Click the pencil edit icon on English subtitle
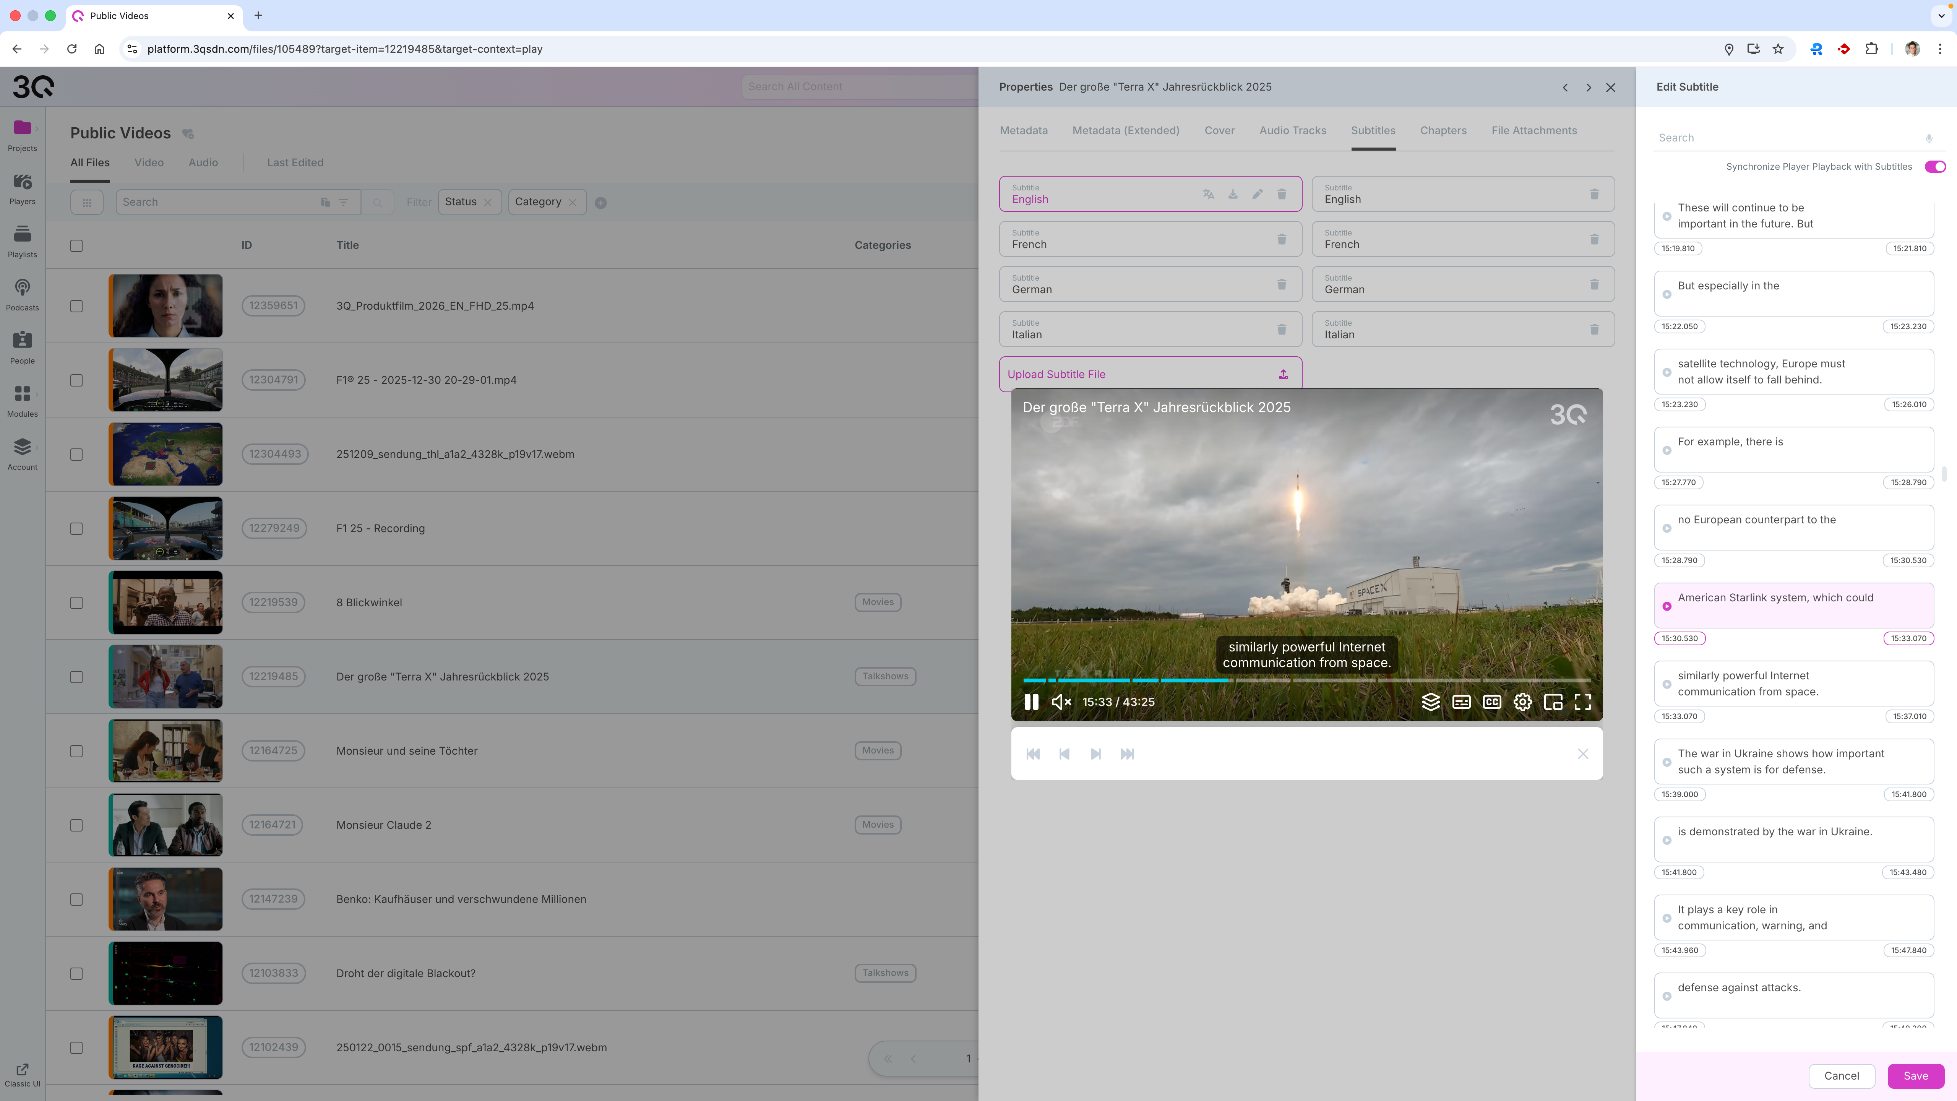The width and height of the screenshot is (1957, 1101). [x=1257, y=195]
